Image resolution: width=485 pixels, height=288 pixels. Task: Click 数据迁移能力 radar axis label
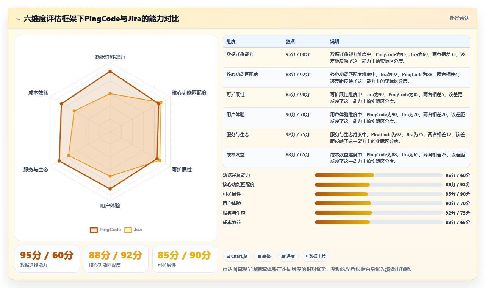[110, 57]
